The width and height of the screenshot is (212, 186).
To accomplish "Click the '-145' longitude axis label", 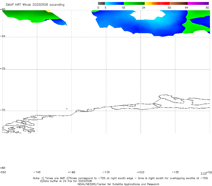I will point(37,172).
